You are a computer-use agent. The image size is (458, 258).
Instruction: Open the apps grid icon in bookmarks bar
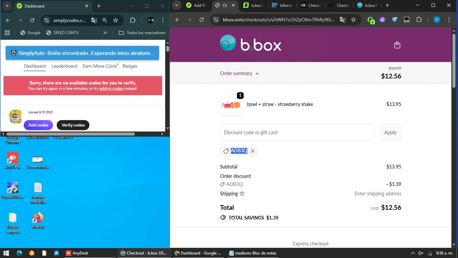(x=7, y=33)
